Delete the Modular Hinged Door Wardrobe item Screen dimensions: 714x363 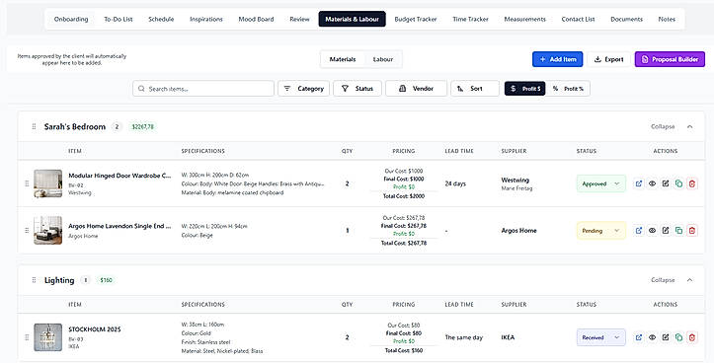coord(692,183)
